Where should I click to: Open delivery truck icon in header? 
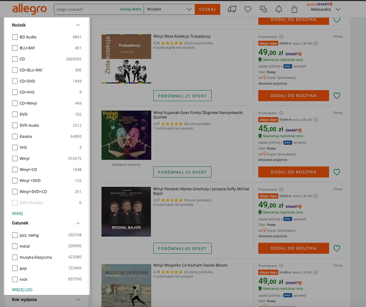pyautogui.click(x=232, y=9)
